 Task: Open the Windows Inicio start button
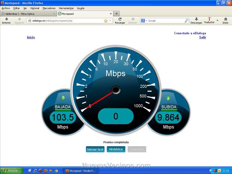click(12, 171)
